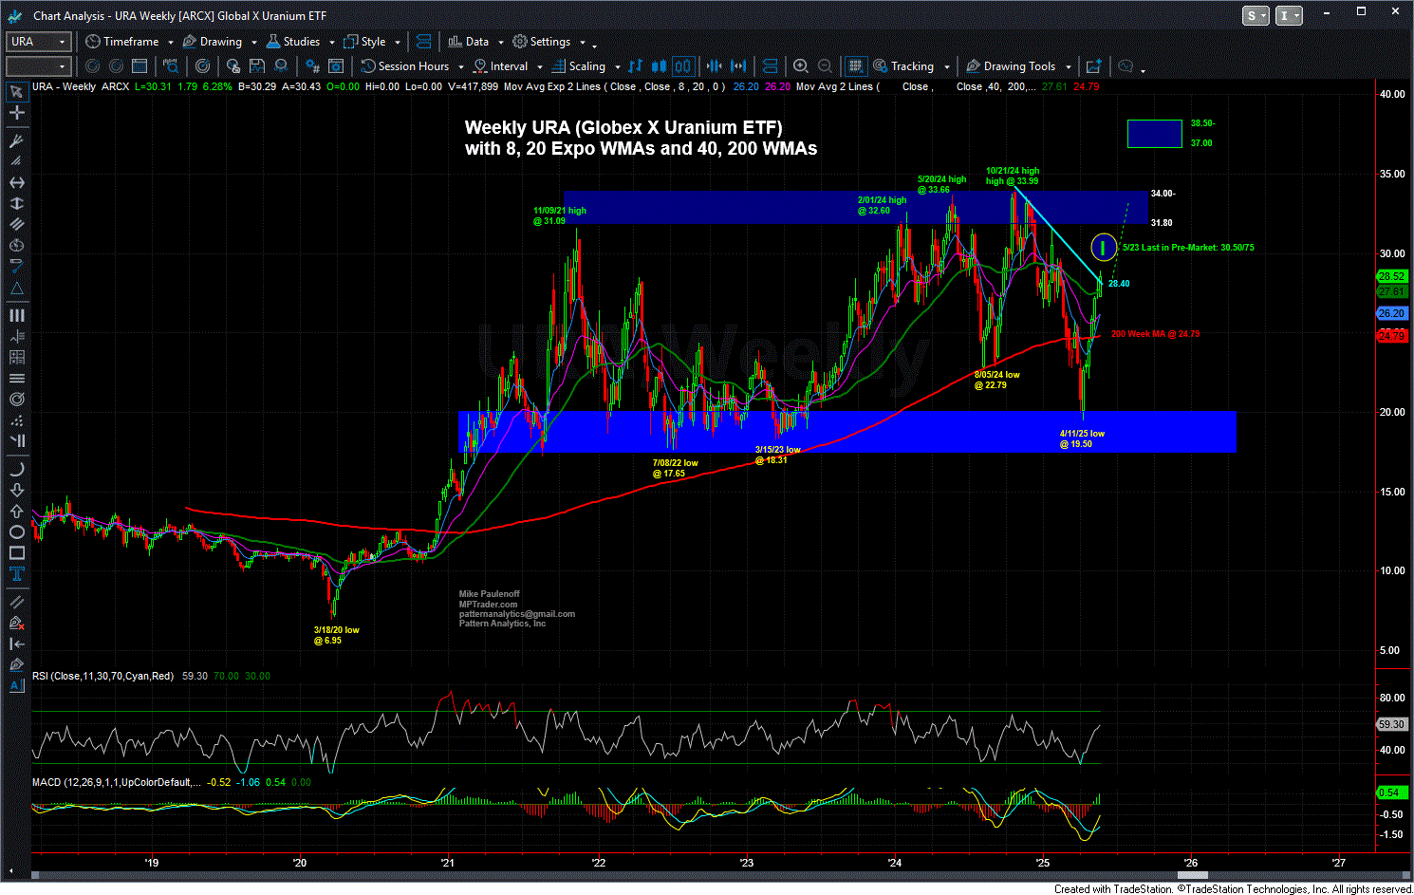Toggle the candlestick bar type
This screenshot has height=895, width=1414.
(660, 66)
